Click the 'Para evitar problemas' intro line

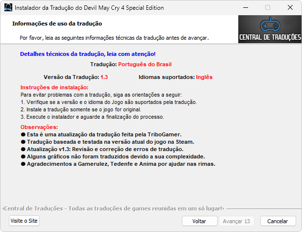click(101, 95)
